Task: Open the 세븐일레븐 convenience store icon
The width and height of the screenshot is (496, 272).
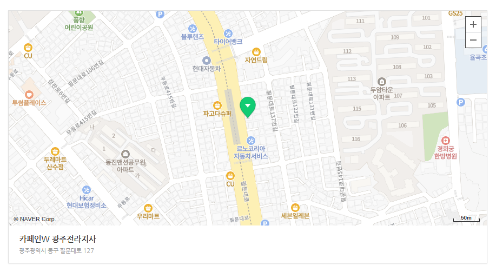Action: pos(295,208)
